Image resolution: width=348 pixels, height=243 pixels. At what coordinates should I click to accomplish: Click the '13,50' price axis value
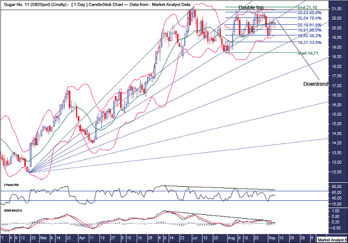coord(337,152)
